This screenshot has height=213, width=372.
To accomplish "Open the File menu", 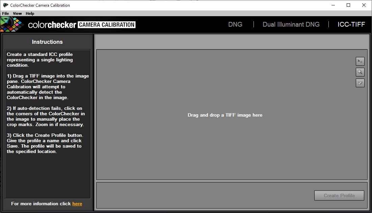I will pos(5,13).
